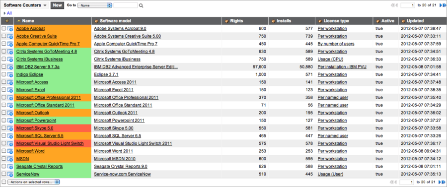Open preview icon for Apple Computer QuickTime Pro 7
This screenshot has height=187, width=447.
[x=10, y=44]
